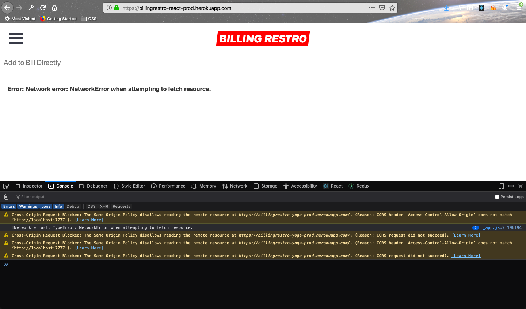Open the Library bookshelf icon
The height and width of the screenshot is (309, 526).
458,8
